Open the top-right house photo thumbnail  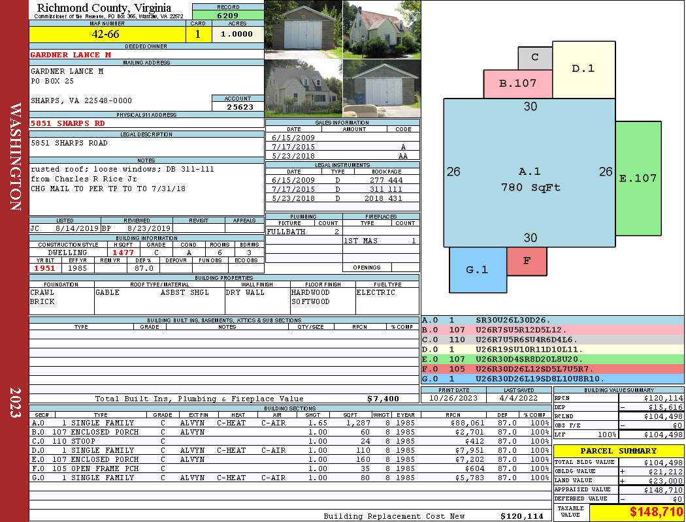point(382,29)
